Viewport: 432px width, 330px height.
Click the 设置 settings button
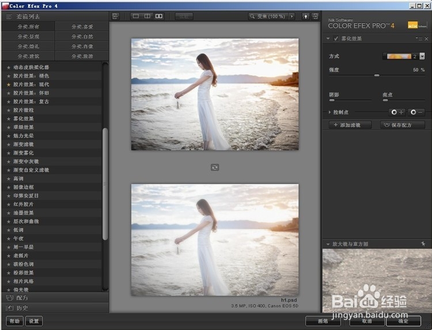[34, 321]
